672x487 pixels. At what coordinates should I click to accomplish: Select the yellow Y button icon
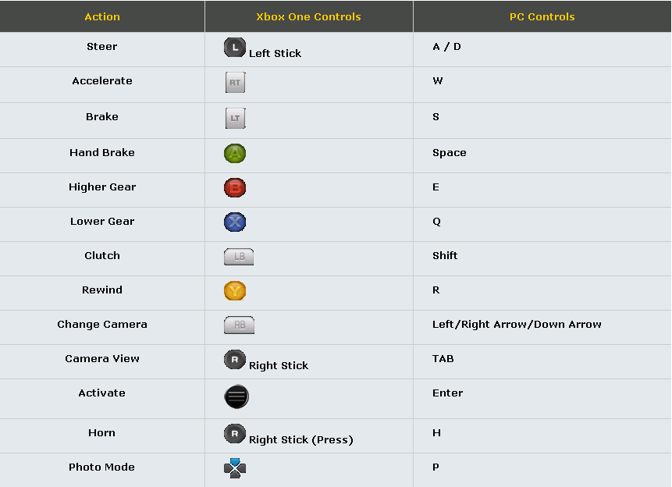[x=235, y=290]
